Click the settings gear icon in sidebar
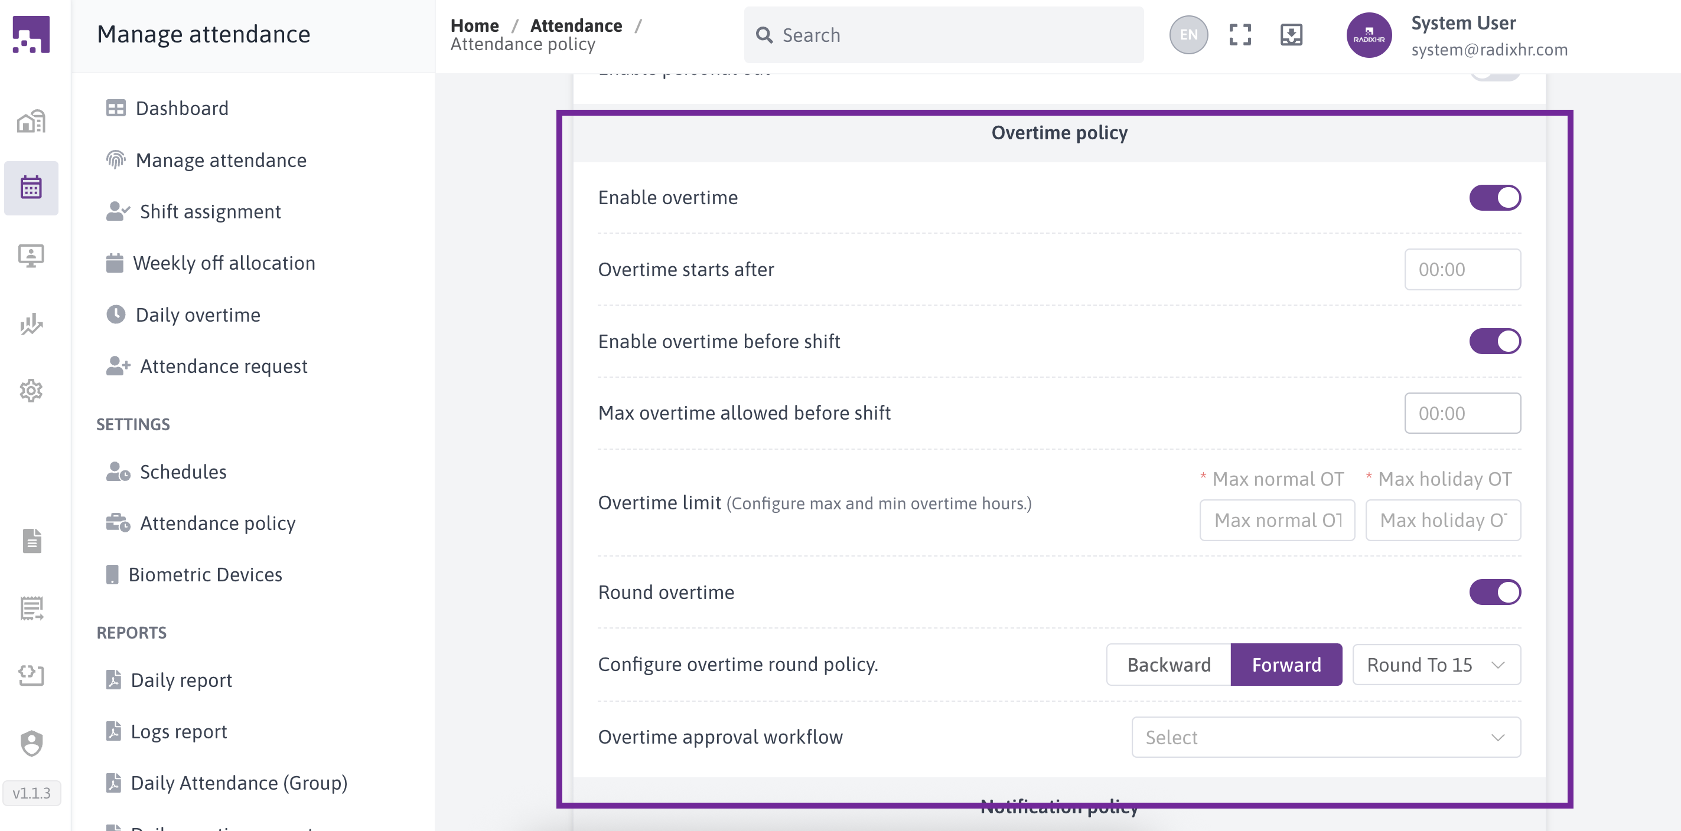 pos(31,391)
